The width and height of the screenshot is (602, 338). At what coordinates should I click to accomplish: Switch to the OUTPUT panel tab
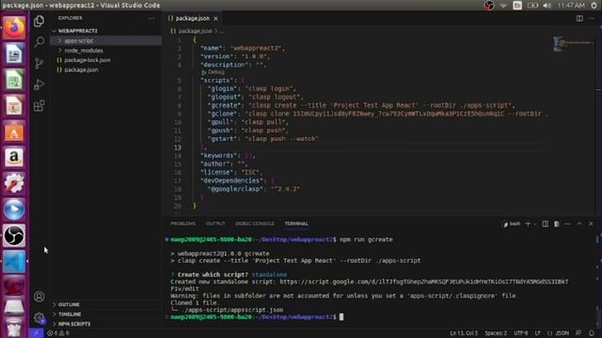(215, 223)
